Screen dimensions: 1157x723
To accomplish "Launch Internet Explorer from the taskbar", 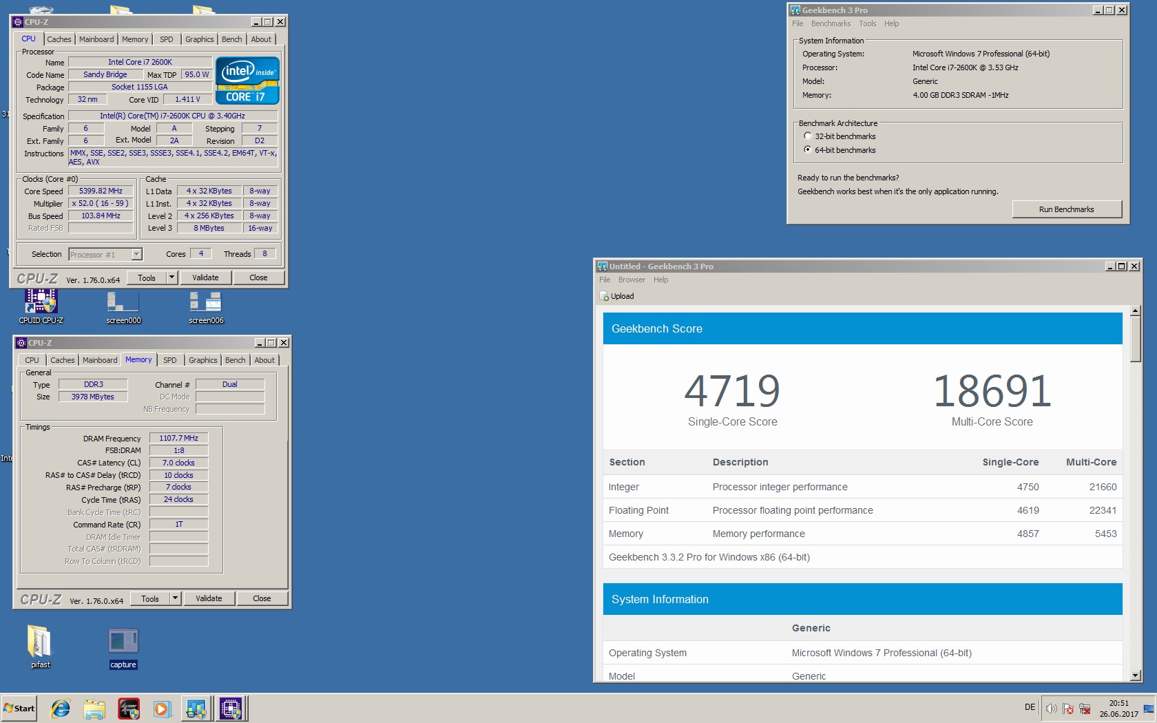I will click(61, 708).
